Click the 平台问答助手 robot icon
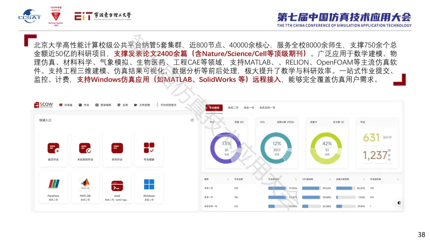Image resolution: width=430 pixels, height=242 pixels. point(157,105)
